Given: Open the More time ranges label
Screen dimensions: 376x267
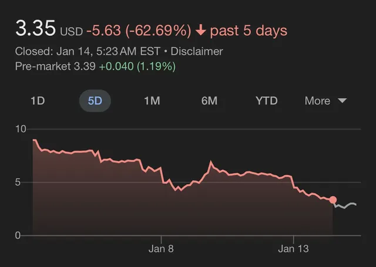Looking at the screenshot, I should [x=317, y=101].
